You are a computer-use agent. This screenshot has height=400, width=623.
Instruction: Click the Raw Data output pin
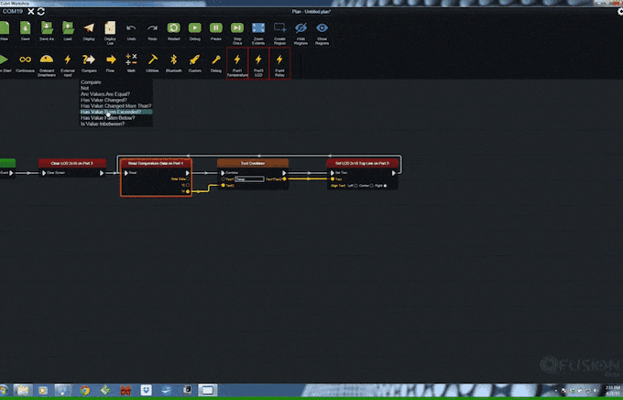click(188, 179)
